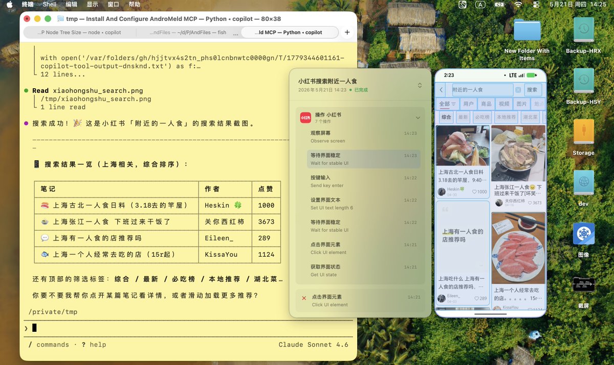This screenshot has height=365, width=614.
Task: Toggle the up-down chevrons beside task title
Action: click(420, 85)
